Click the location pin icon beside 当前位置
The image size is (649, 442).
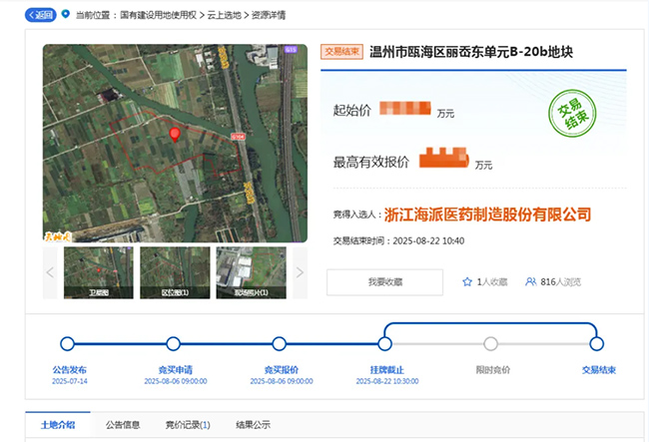pos(65,14)
